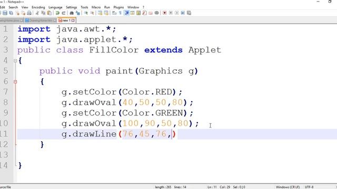Open Folder as Workspace icon
Viewport: 337px width, 189px height.
tap(151, 13)
